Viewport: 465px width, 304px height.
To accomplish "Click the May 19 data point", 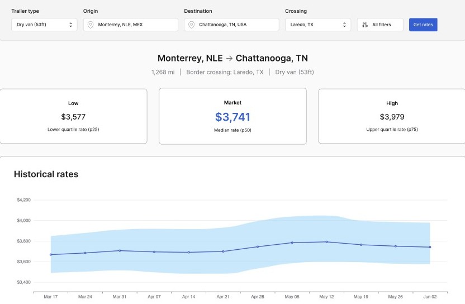I will pyautogui.click(x=361, y=245).
